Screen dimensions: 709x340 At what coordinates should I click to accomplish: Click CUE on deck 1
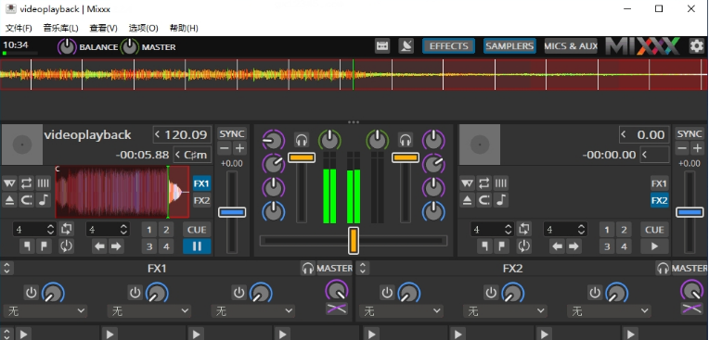pos(197,230)
